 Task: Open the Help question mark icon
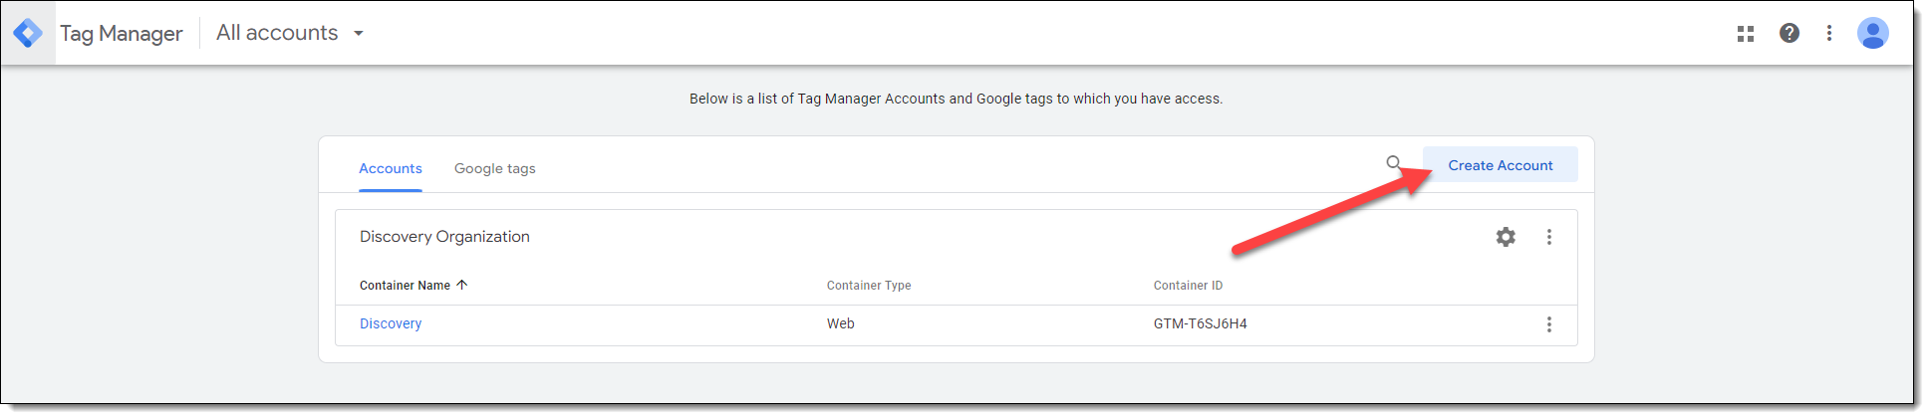(x=1790, y=33)
